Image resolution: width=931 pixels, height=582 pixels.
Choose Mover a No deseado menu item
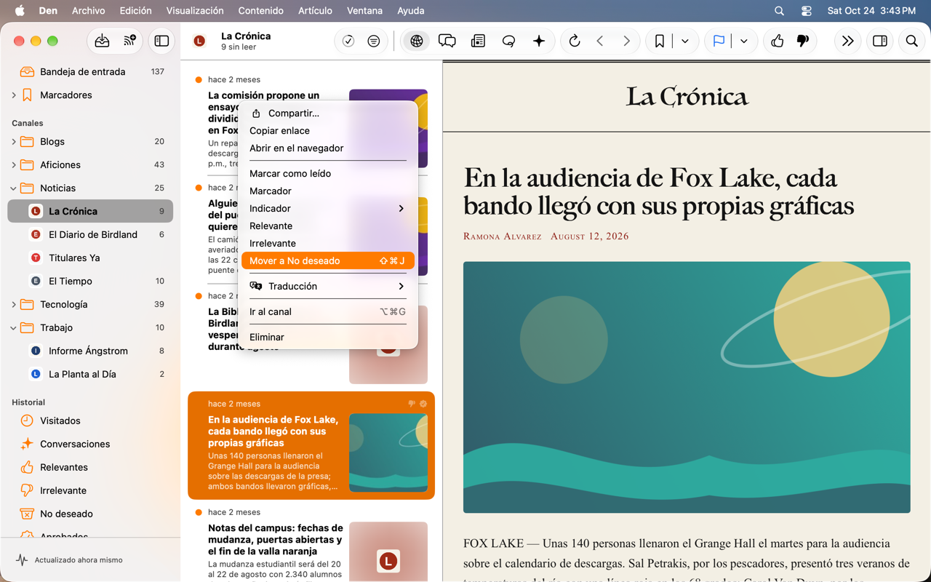pos(328,260)
